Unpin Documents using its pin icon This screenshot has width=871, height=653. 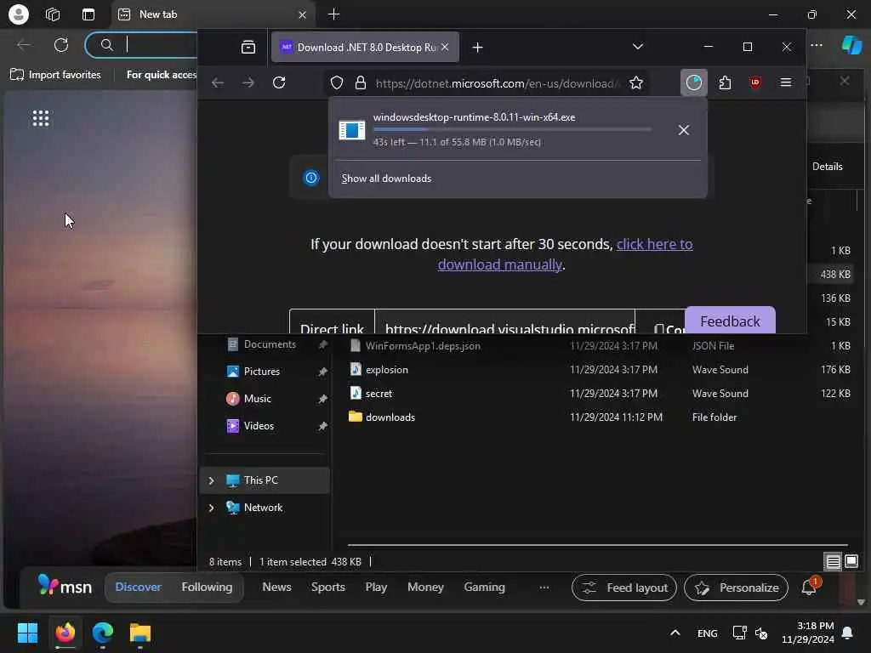click(x=322, y=345)
